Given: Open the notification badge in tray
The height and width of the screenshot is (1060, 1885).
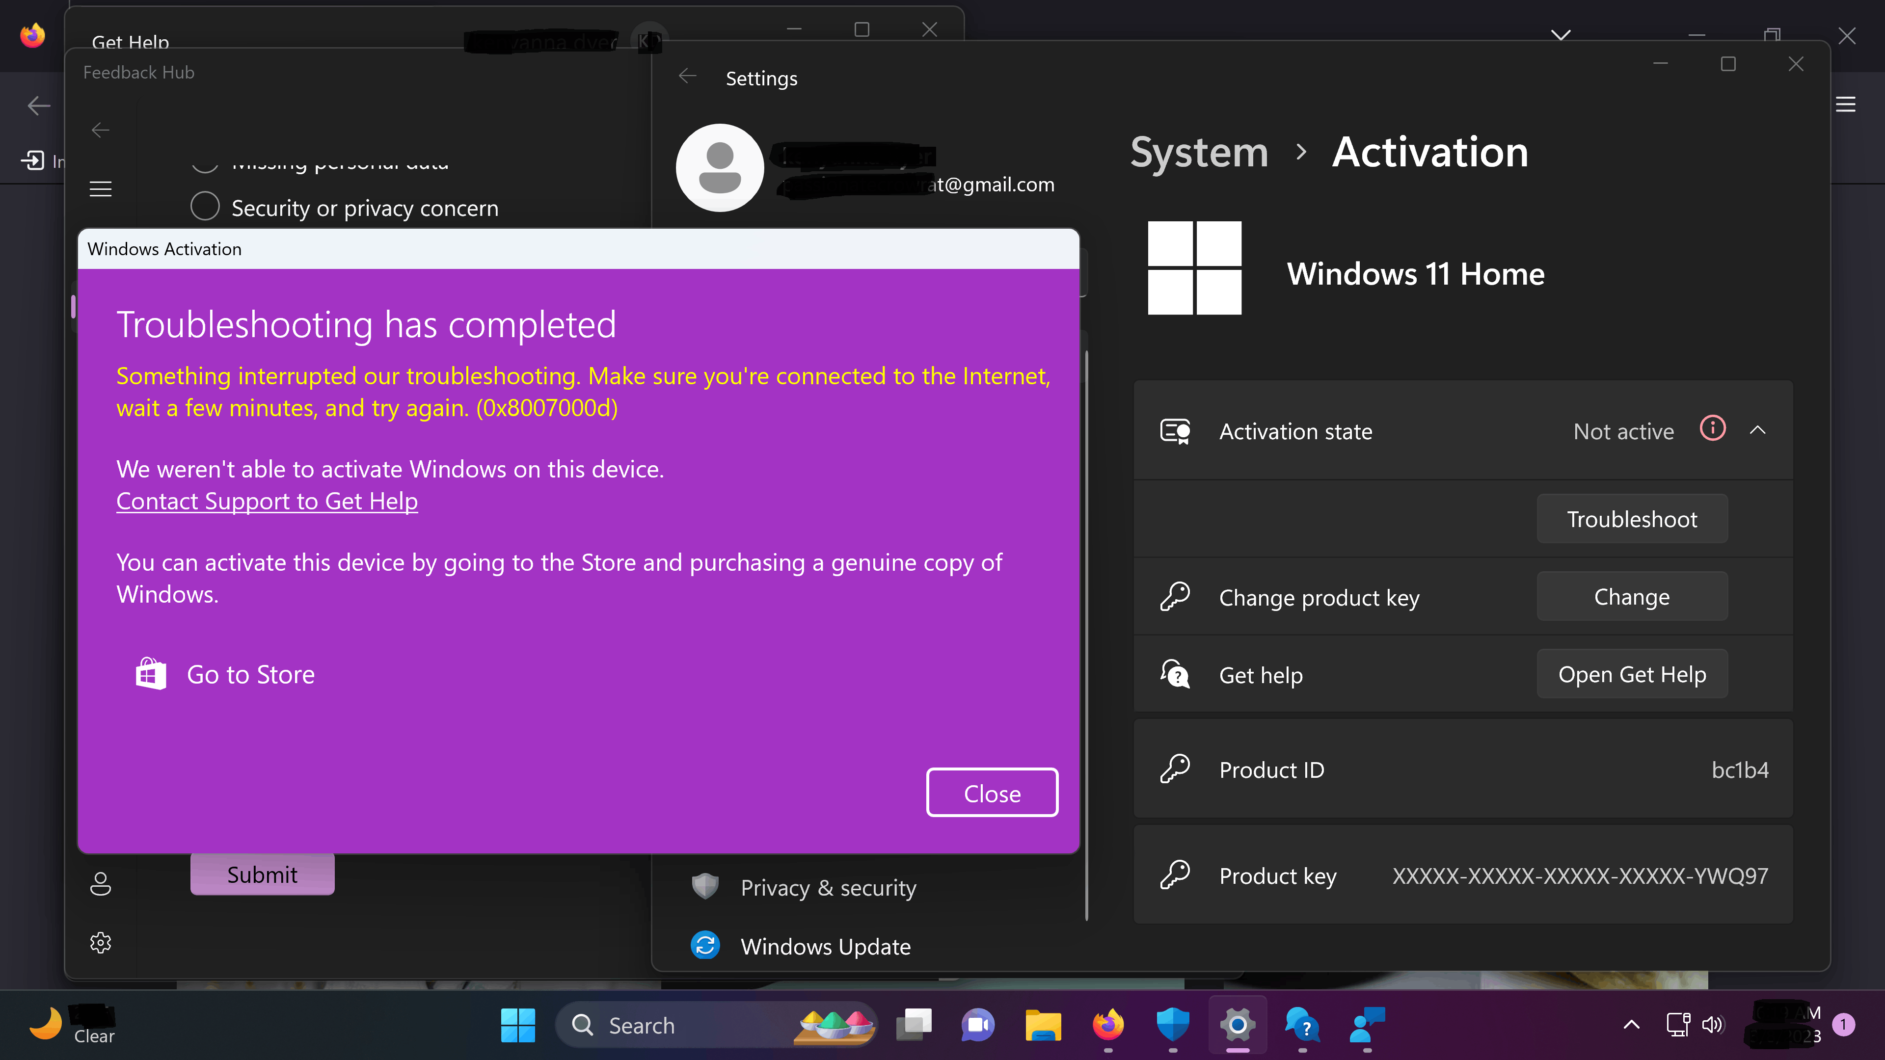Looking at the screenshot, I should [x=1843, y=1026].
